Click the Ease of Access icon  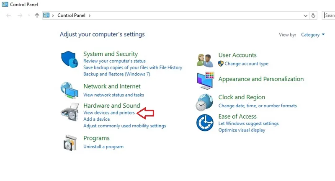[x=205, y=123]
